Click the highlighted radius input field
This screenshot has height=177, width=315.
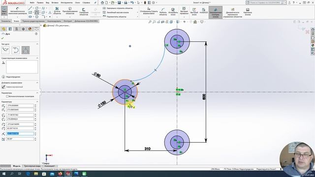(20, 133)
